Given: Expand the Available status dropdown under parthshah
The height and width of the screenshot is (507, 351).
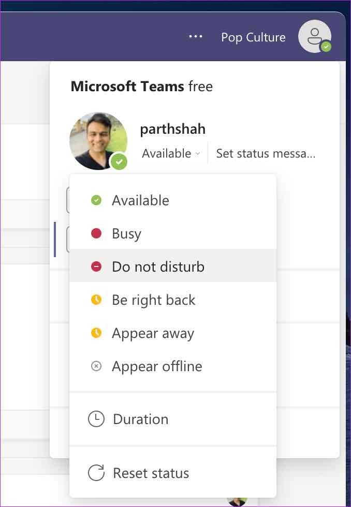Looking at the screenshot, I should pos(171,153).
